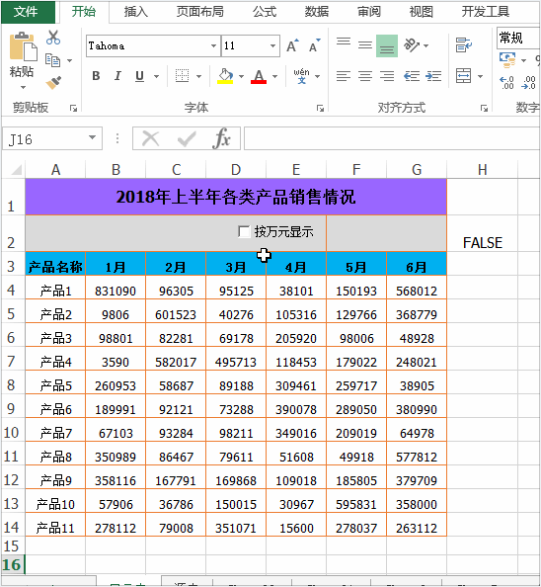Click the Decrease Indent icon
541x587 pixels.
tap(412, 76)
